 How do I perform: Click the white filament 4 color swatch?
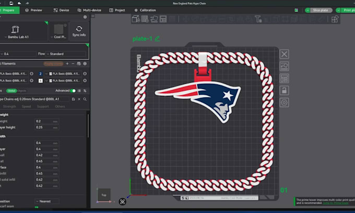pyautogui.click(x=40, y=81)
